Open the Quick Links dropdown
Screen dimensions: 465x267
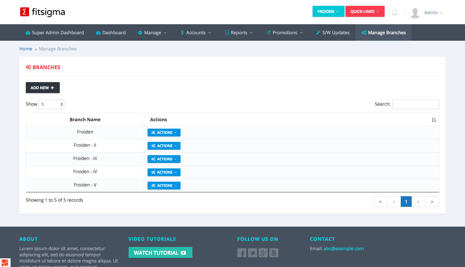[365, 12]
